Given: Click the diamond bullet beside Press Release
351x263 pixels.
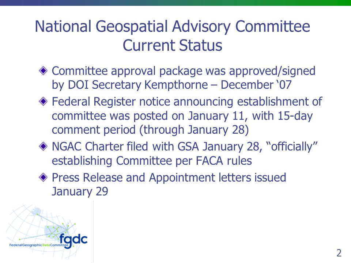Looking at the screenshot, I should (x=43, y=178).
